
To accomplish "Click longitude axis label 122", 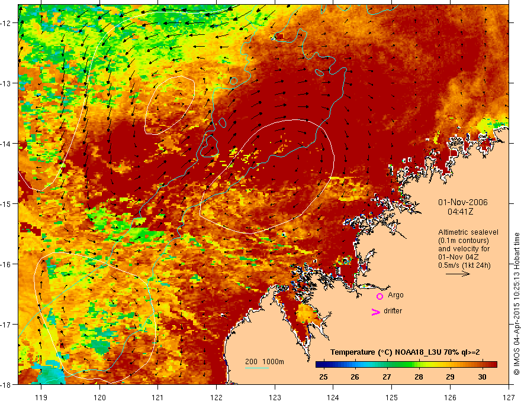I will pyautogui.click(x=216, y=397).
